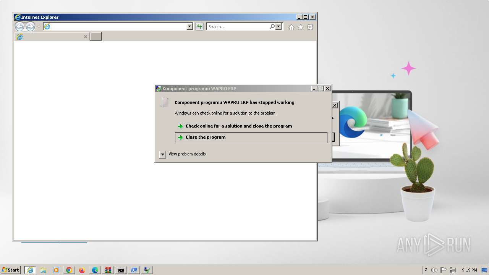Go to Home page via house icon
The height and width of the screenshot is (275, 489).
click(291, 27)
